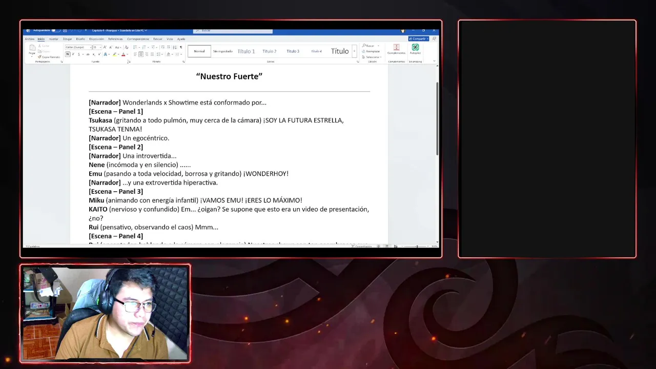The height and width of the screenshot is (369, 656).
Task: Sort text with the A-Z sort icon
Action: coord(175,47)
